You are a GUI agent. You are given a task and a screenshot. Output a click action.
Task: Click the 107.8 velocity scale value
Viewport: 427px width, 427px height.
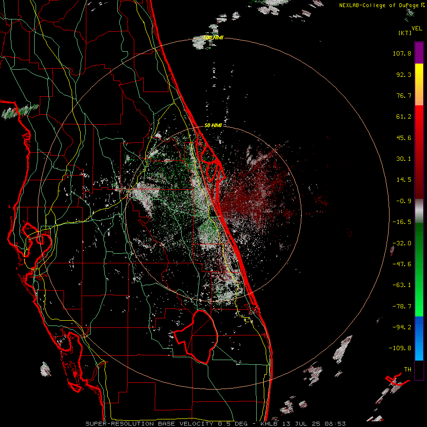tap(402, 53)
